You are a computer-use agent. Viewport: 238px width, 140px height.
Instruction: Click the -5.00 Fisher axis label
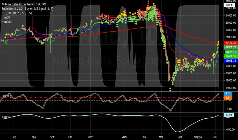tap(229, 109)
